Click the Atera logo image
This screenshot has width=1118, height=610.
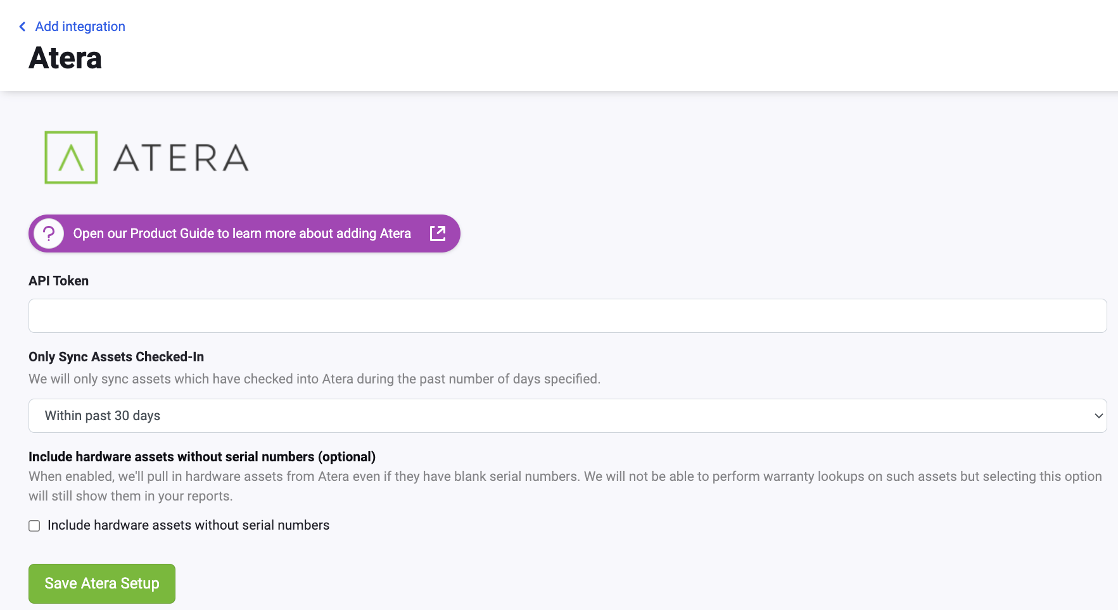(x=146, y=158)
